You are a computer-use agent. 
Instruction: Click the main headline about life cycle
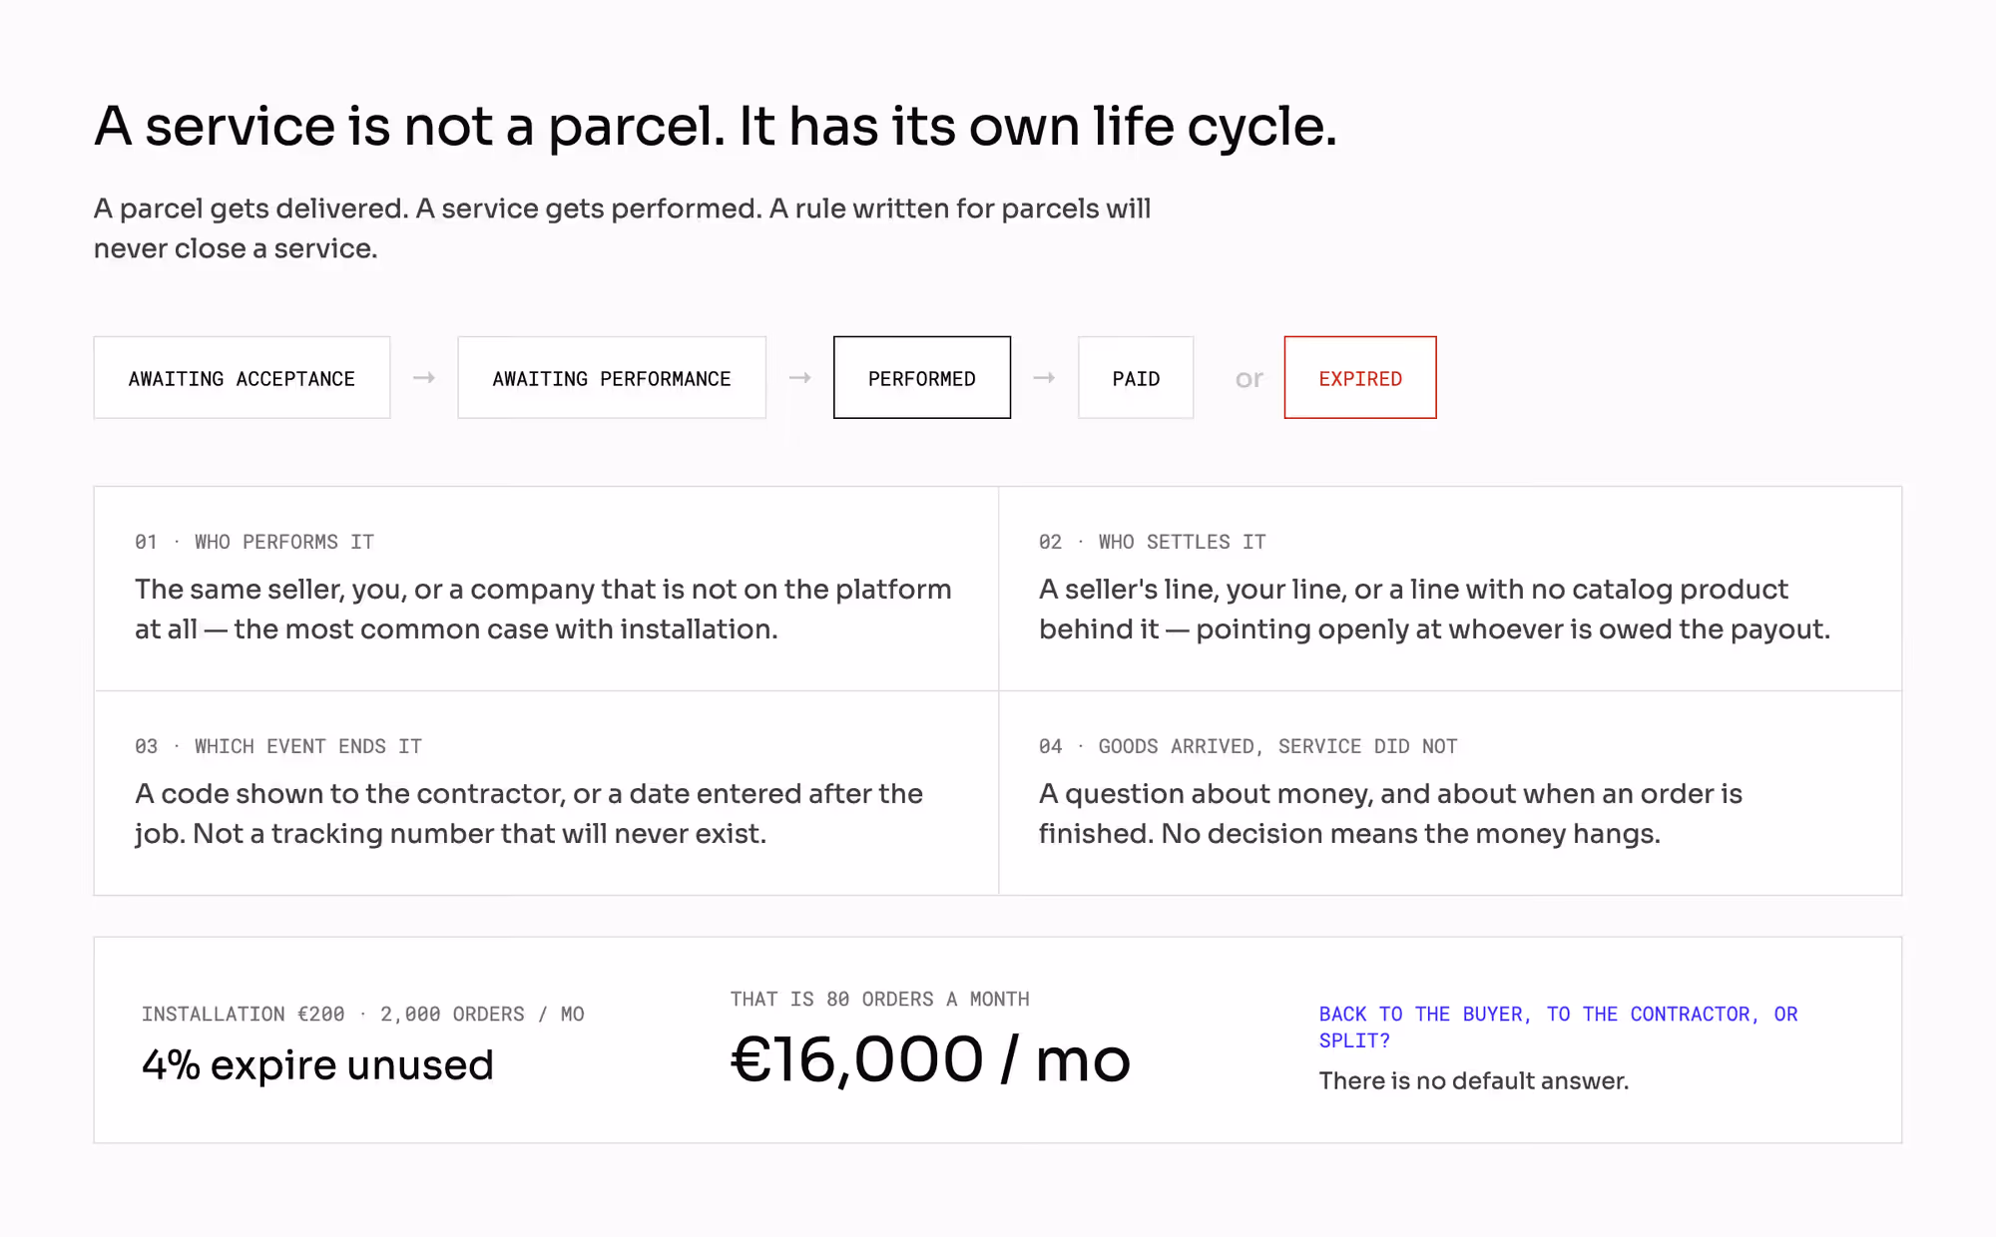[716, 128]
